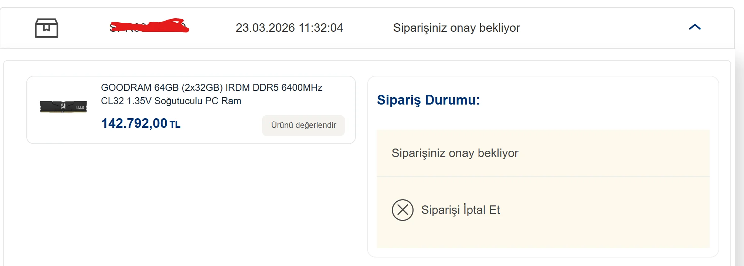The height and width of the screenshot is (266, 744).
Task: Click the price 142.792,00 TL
Action: [141, 124]
